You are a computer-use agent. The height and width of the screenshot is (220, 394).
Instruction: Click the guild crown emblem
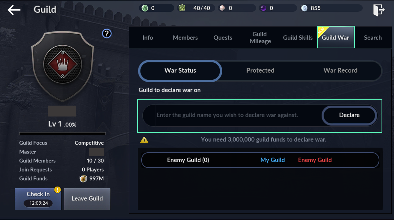click(x=63, y=64)
